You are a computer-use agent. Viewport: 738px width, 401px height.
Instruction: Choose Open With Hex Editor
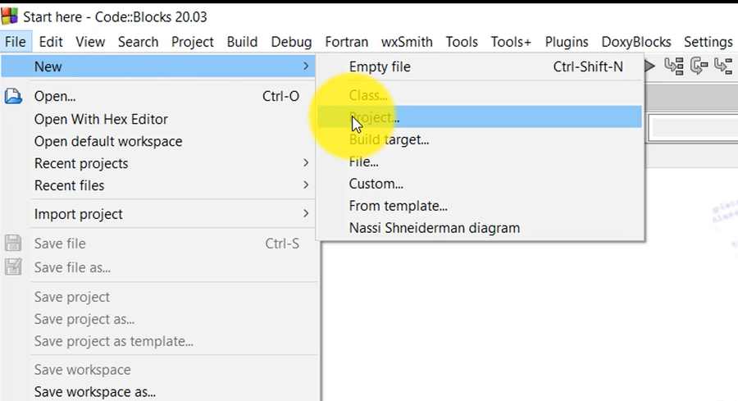coord(158,119)
